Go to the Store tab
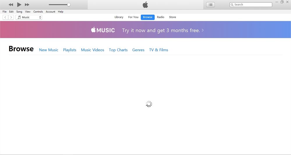This screenshot has width=291, height=155. [172, 17]
